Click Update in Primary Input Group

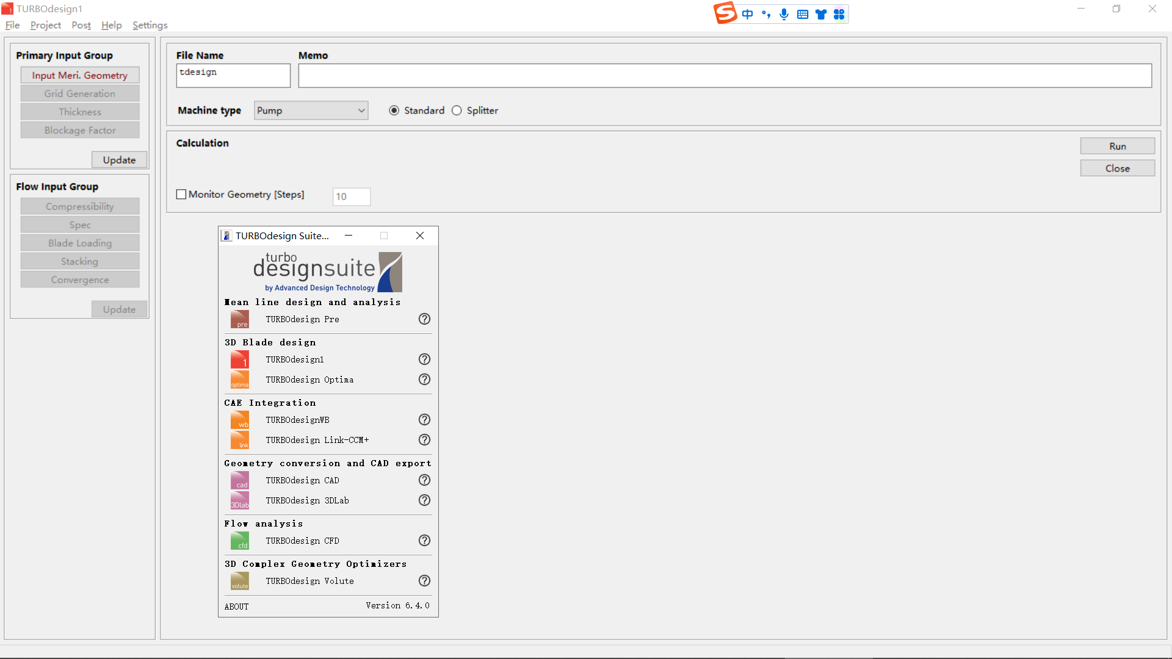click(119, 160)
